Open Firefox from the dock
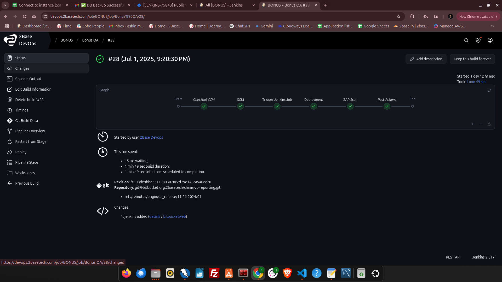The height and width of the screenshot is (282, 502). (126, 273)
